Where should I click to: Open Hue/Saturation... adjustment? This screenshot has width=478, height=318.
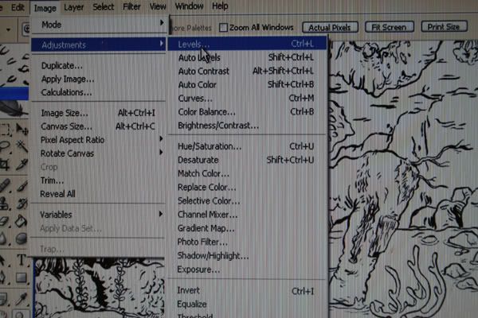click(x=247, y=146)
